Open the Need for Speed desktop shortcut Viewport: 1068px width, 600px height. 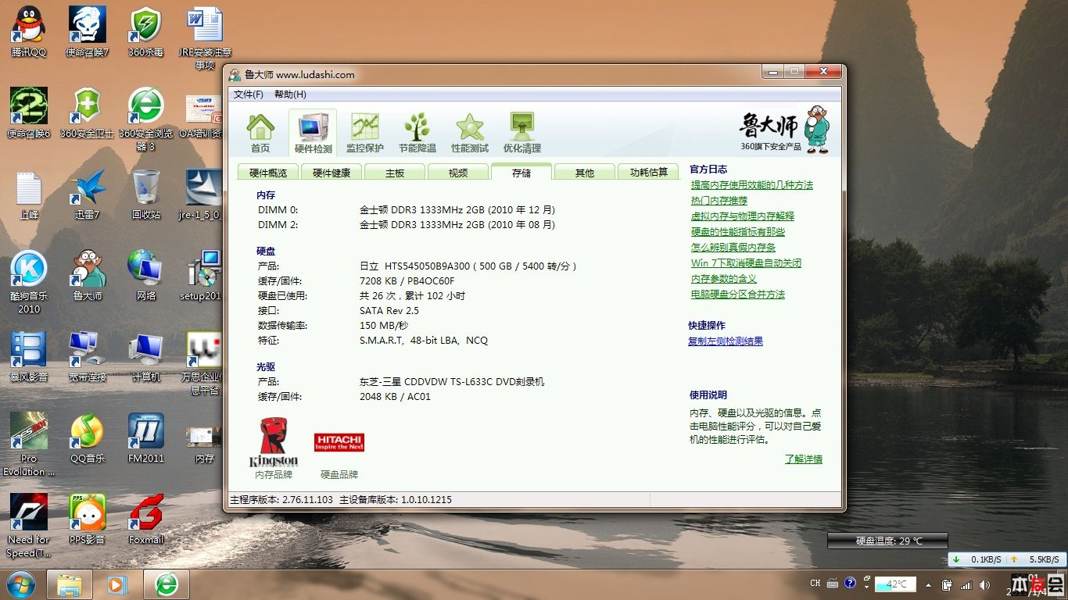coord(29,525)
